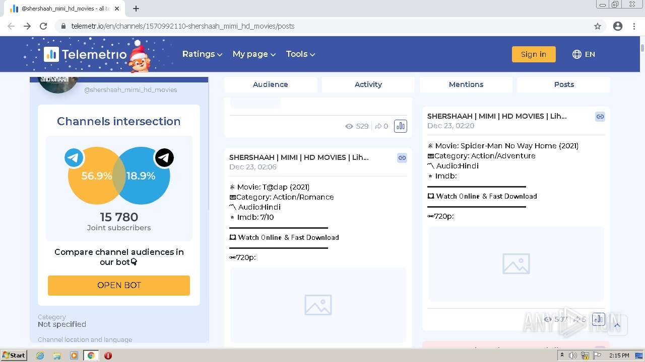Open the Chrome profile icon
This screenshot has height=362, width=645.
(x=618, y=26)
